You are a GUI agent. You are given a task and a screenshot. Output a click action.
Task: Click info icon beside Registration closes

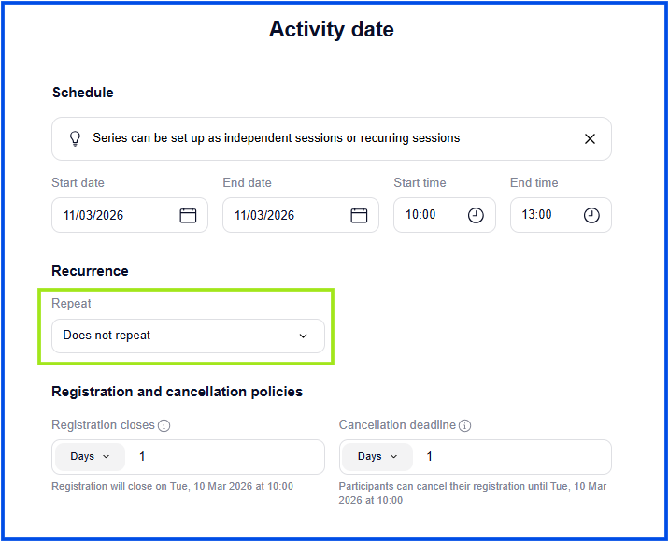164,425
